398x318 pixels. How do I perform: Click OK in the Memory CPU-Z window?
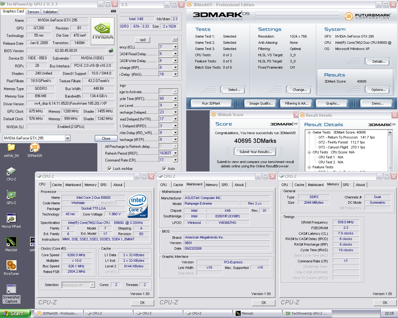tap(385, 302)
